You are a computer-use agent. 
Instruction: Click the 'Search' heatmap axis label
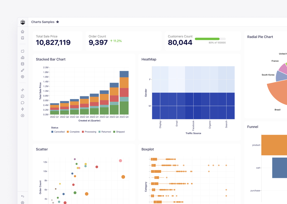(226, 124)
